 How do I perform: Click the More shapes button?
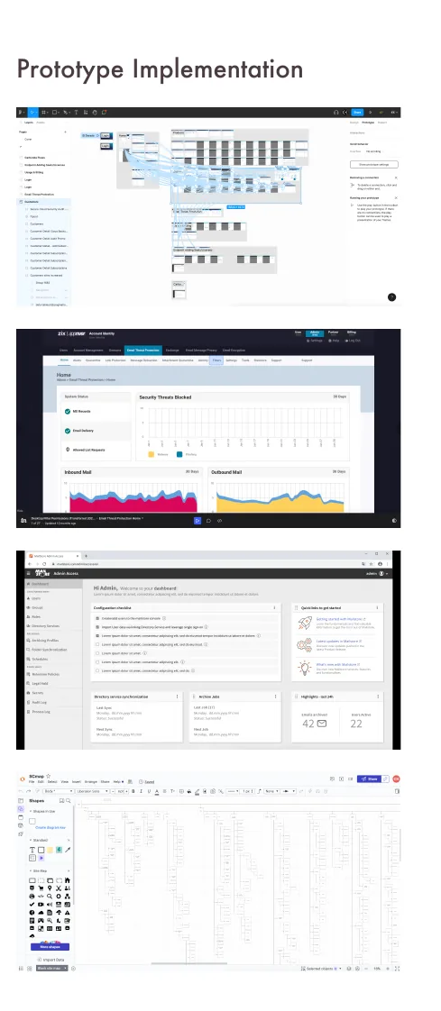(50, 946)
